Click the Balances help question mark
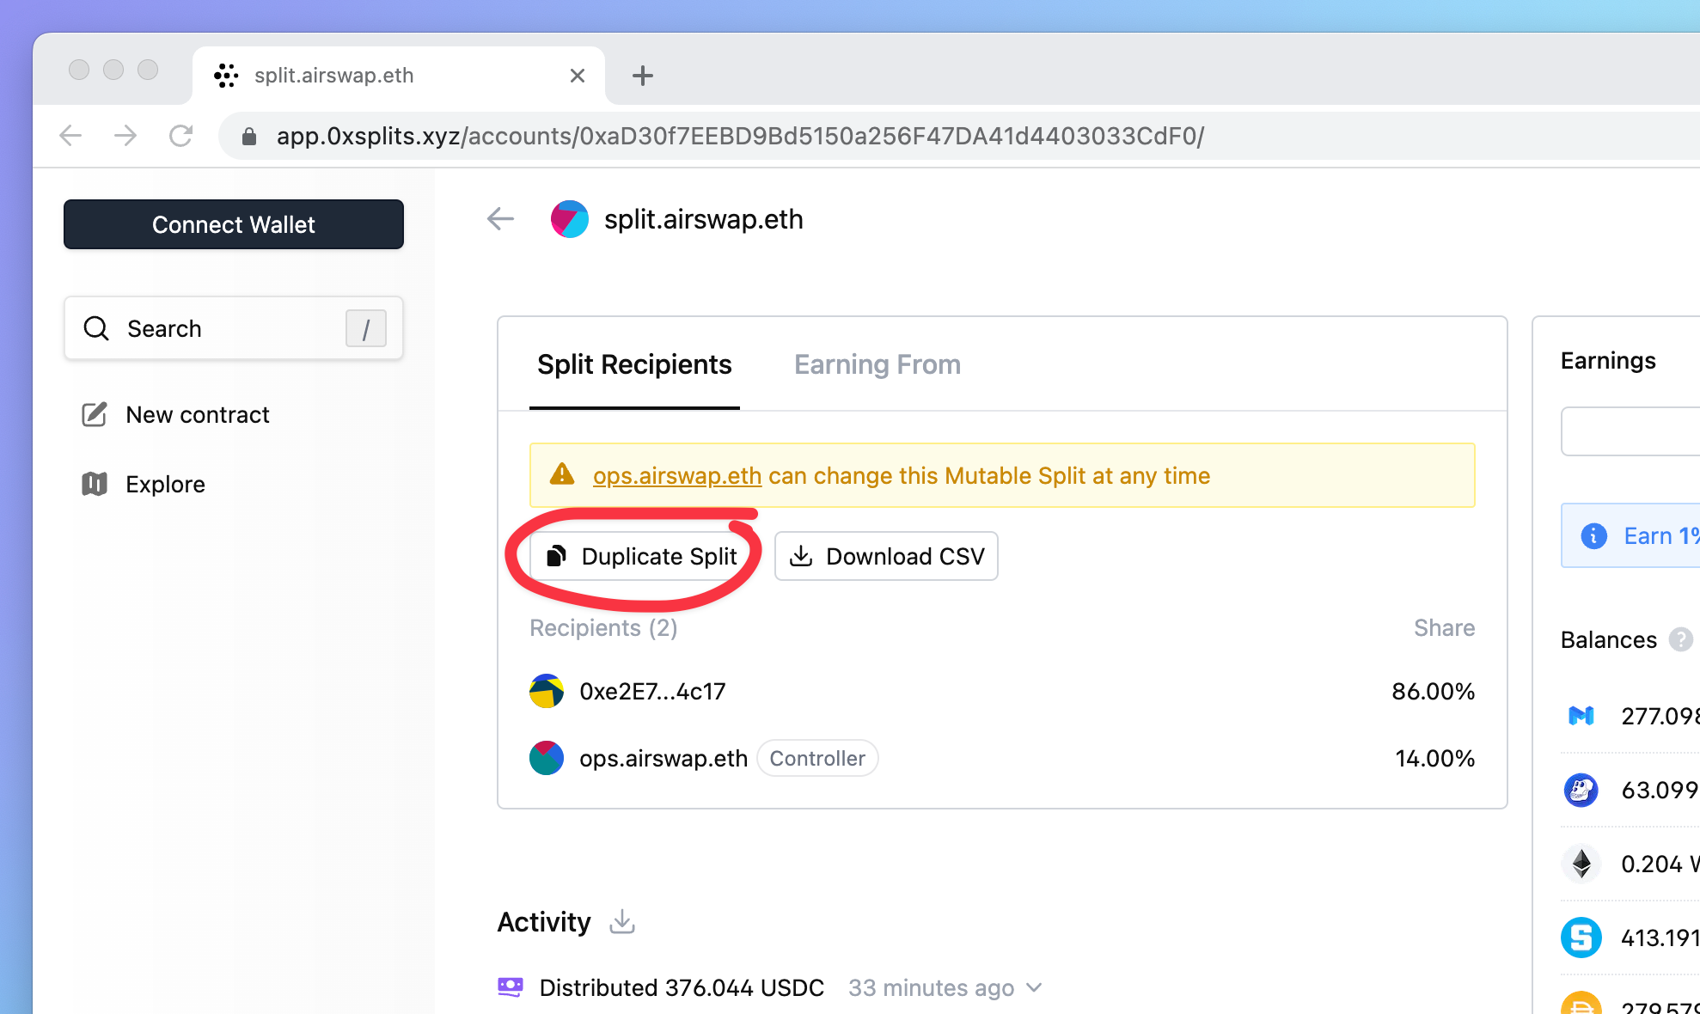The width and height of the screenshot is (1700, 1014). 1680,639
